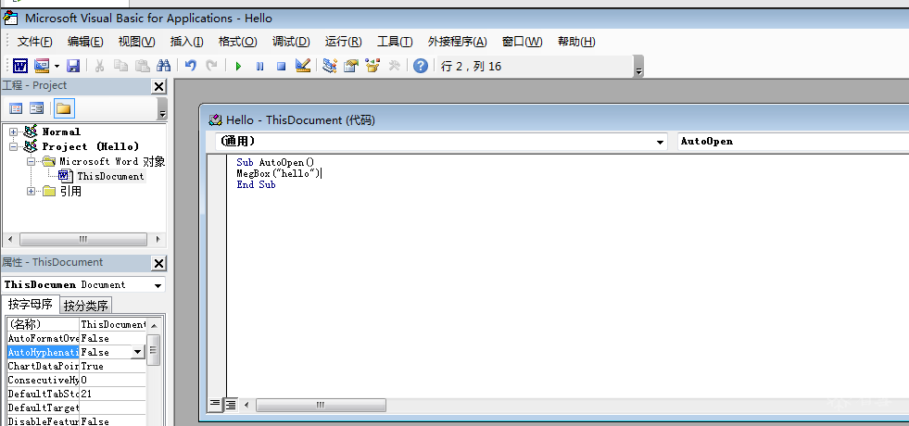Click the (名称) property value field

coord(112,324)
